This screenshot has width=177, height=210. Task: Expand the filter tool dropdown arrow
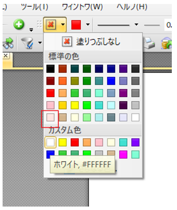point(40,42)
